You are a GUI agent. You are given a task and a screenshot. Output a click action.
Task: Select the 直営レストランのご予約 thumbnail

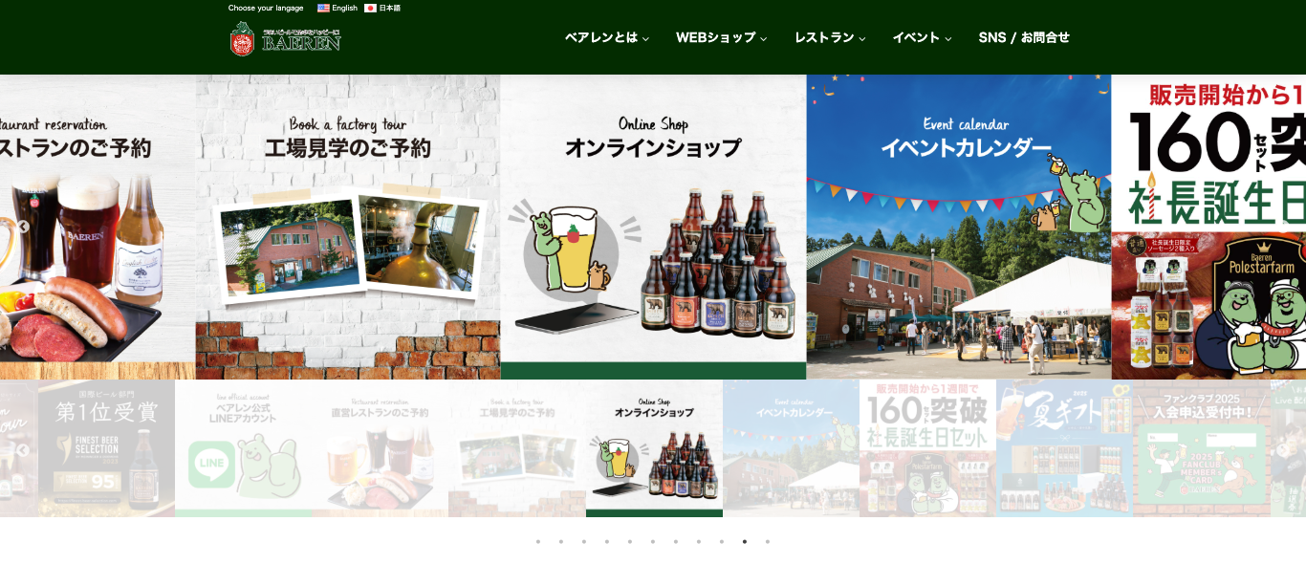380,448
